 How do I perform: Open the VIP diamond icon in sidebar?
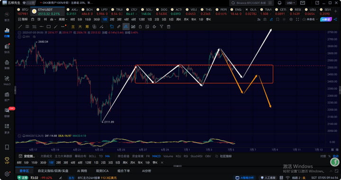coord(7,161)
